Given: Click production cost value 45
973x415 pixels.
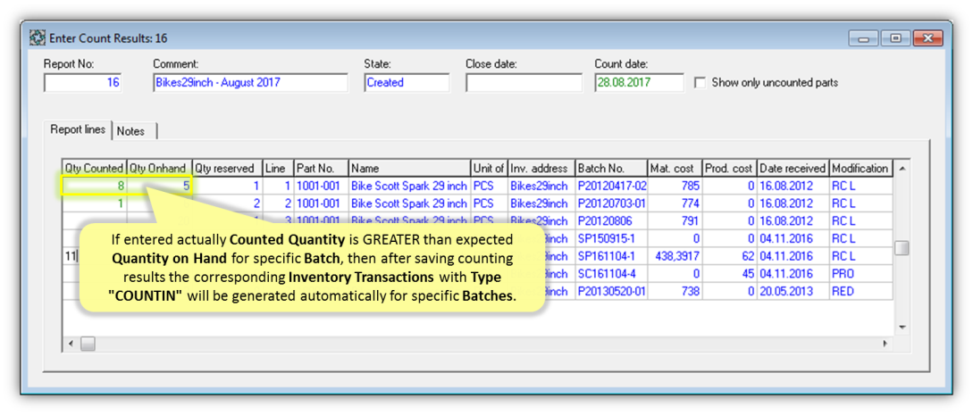Looking at the screenshot, I should [729, 273].
